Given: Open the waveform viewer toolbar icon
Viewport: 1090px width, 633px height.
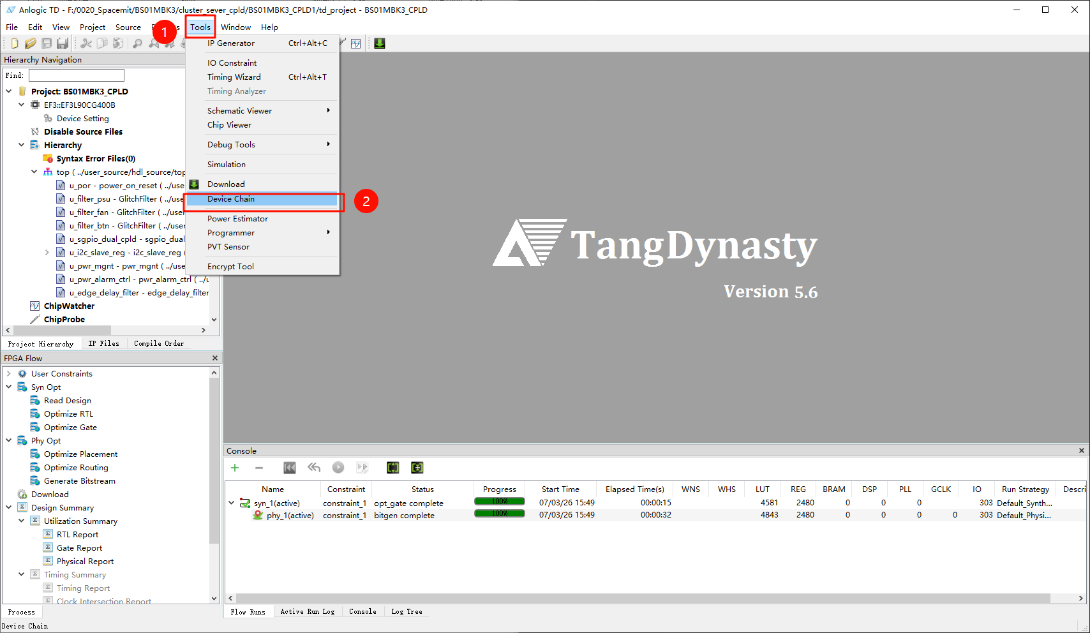Looking at the screenshot, I should (356, 43).
